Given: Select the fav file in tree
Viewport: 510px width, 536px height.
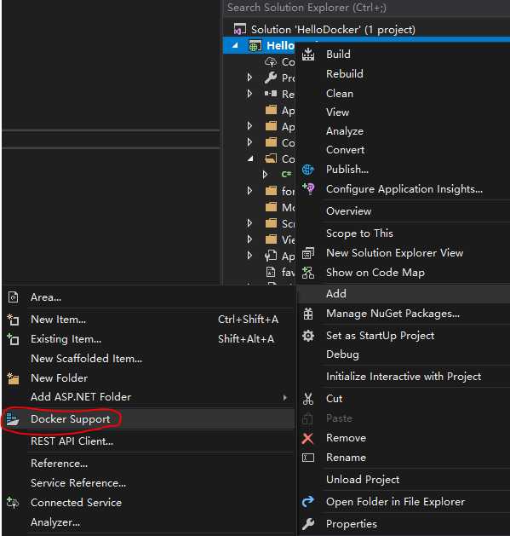Looking at the screenshot, I should point(280,272).
